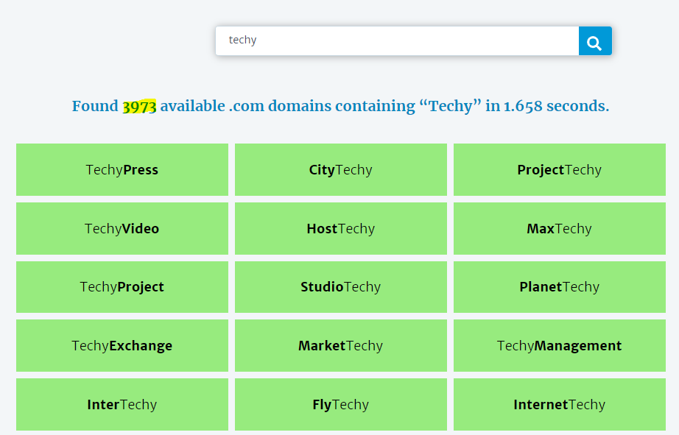
Task: Pick the MarketTechy domain tile
Action: [341, 345]
